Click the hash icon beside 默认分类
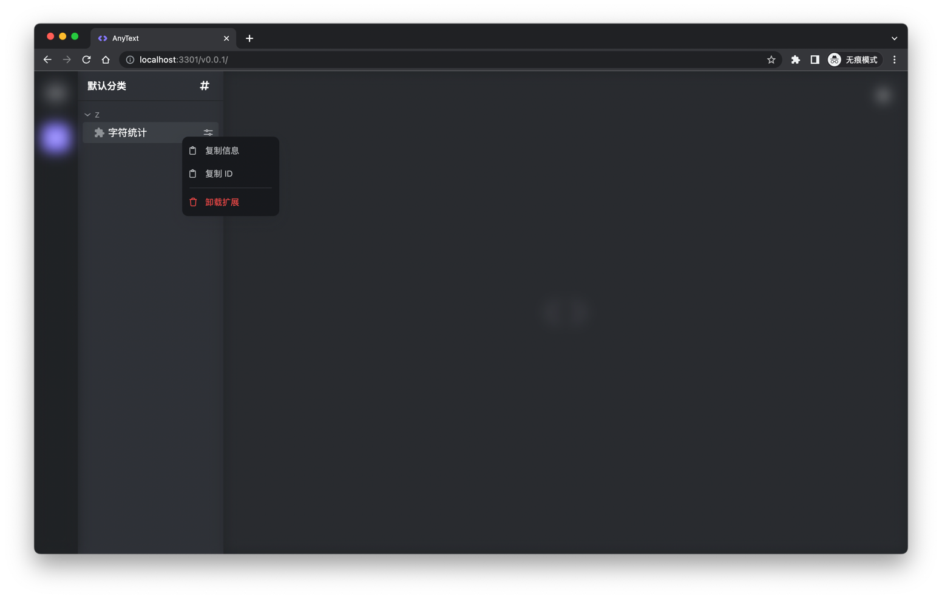Image resolution: width=942 pixels, height=599 pixels. 205,86
